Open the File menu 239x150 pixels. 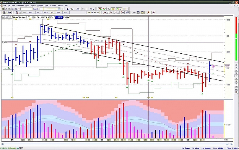pyautogui.click(x=5, y=5)
